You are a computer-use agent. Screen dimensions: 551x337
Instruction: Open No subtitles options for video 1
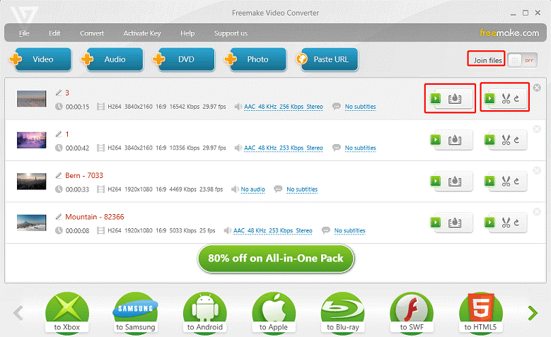point(360,148)
